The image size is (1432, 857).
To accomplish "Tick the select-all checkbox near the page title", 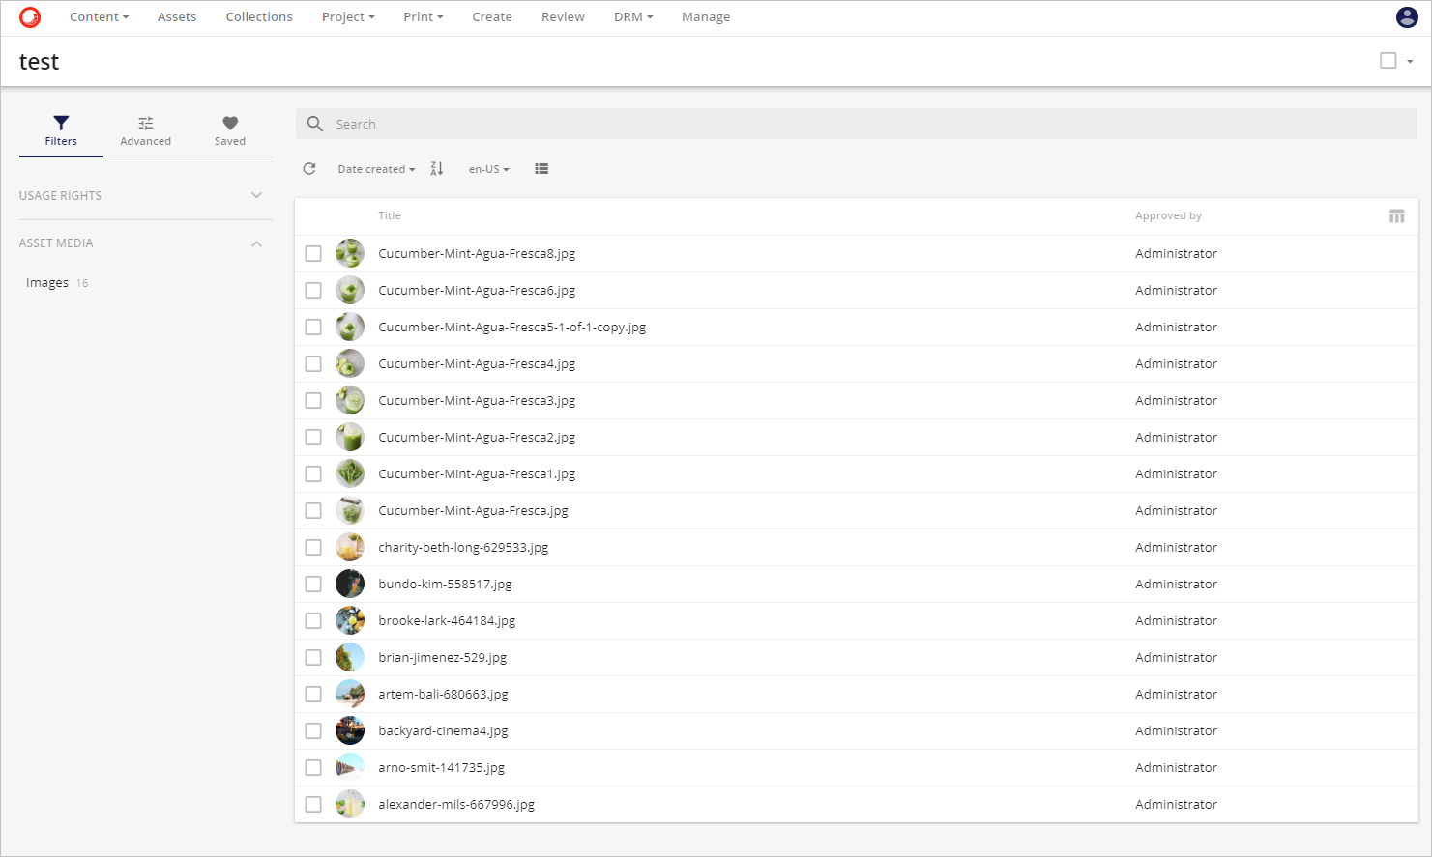I will click(1388, 59).
